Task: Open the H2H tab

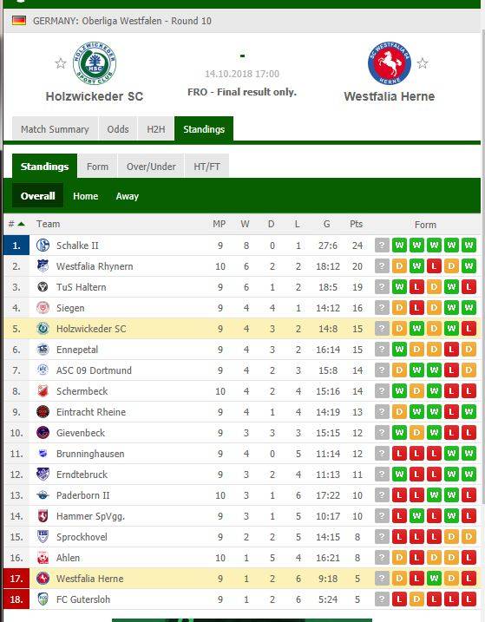Action: 156,129
